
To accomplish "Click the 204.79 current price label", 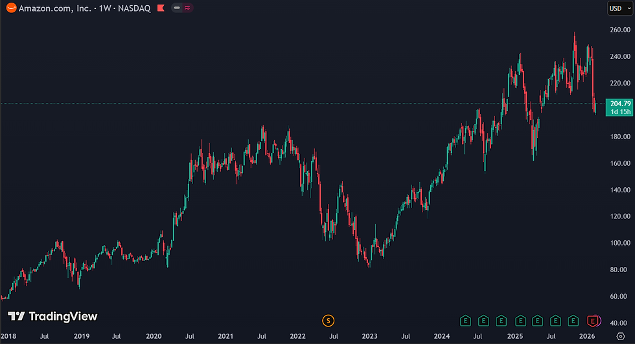I will click(x=621, y=104).
